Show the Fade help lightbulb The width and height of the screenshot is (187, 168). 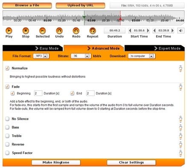pyautogui.click(x=181, y=87)
